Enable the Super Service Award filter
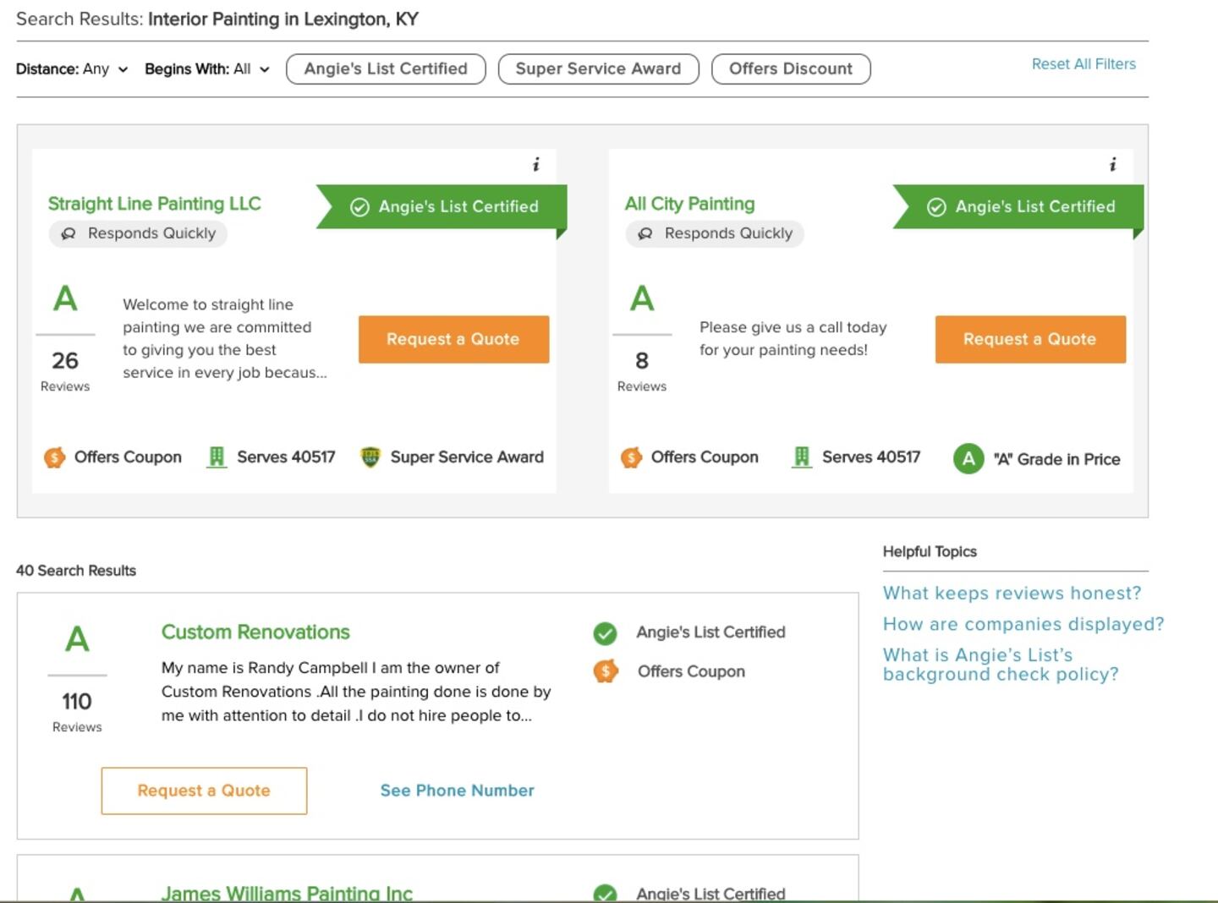This screenshot has width=1218, height=903. tap(598, 69)
